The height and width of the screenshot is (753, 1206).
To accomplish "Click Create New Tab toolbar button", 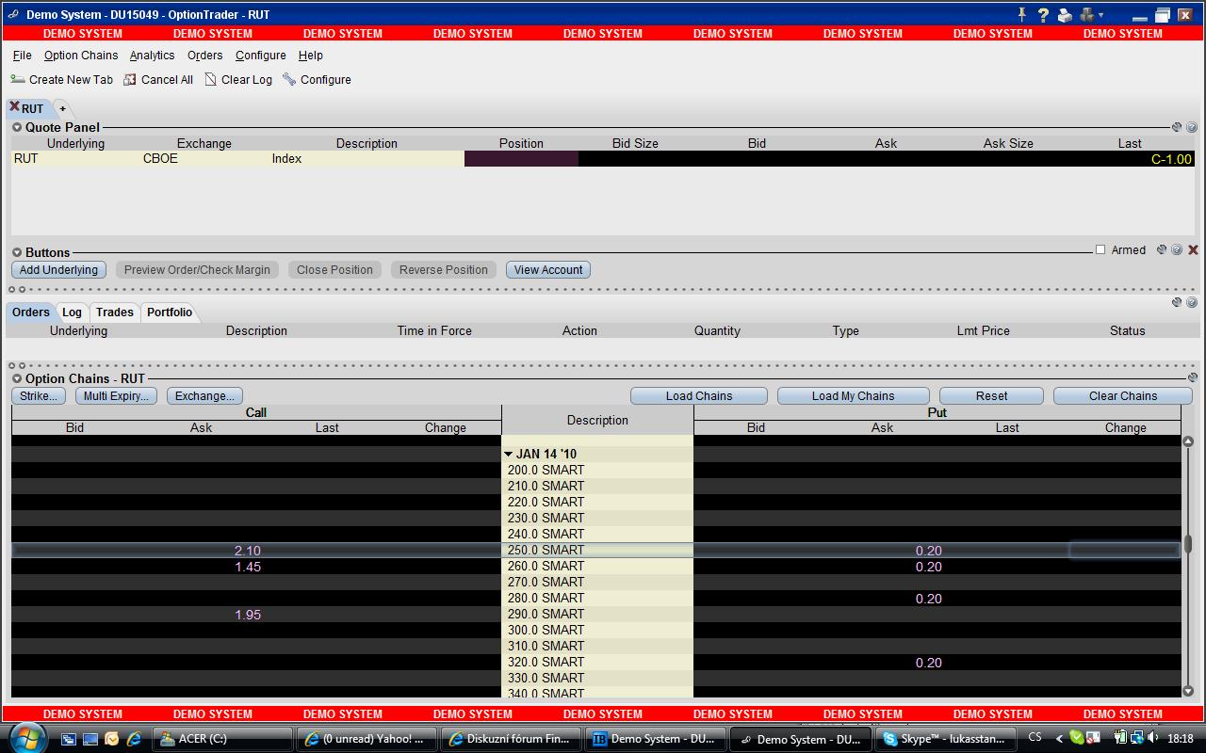I will (x=61, y=80).
